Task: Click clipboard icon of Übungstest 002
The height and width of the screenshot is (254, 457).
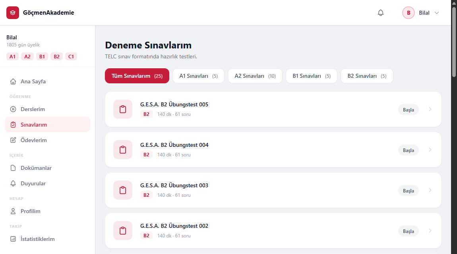Action: 123,231
